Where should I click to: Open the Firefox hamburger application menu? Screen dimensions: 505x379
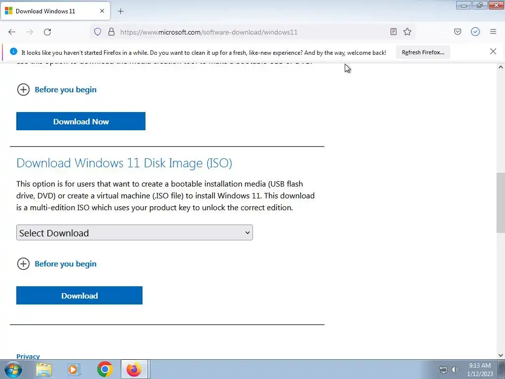pyautogui.click(x=493, y=32)
